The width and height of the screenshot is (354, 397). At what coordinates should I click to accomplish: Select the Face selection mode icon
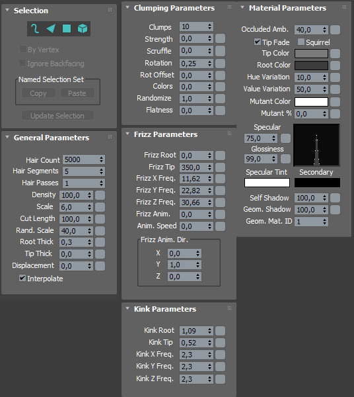click(51, 28)
